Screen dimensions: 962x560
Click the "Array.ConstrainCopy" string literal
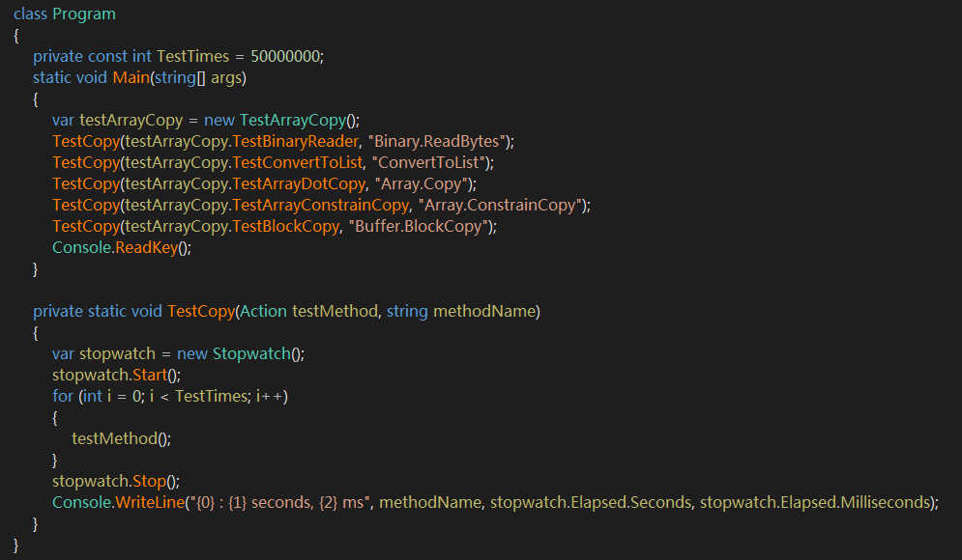[x=510, y=205]
